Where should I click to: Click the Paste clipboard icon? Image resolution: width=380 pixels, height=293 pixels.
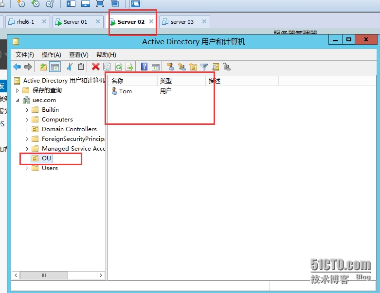[x=81, y=67]
